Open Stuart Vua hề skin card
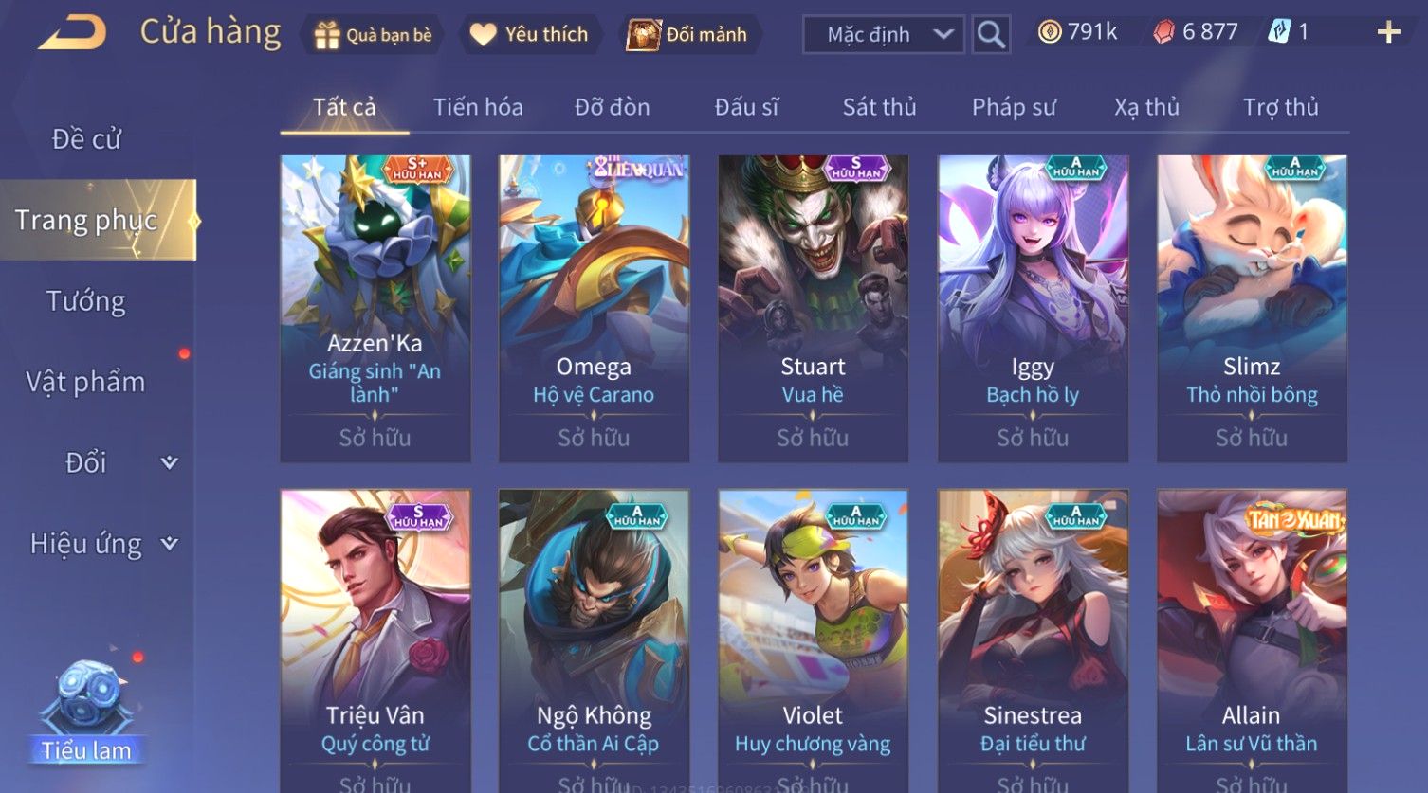1428x793 pixels. tap(813, 309)
